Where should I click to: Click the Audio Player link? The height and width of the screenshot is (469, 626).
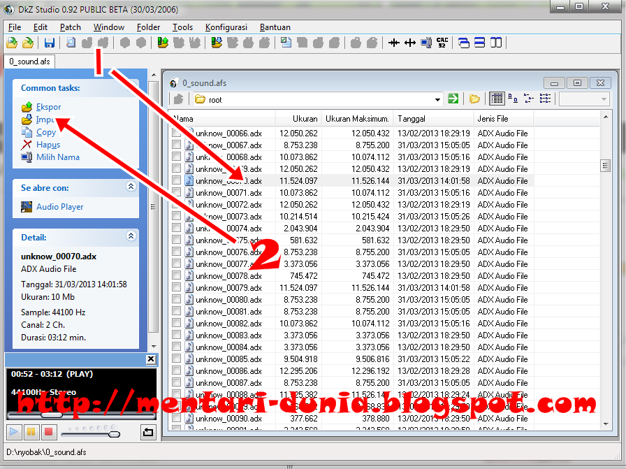pyautogui.click(x=60, y=206)
